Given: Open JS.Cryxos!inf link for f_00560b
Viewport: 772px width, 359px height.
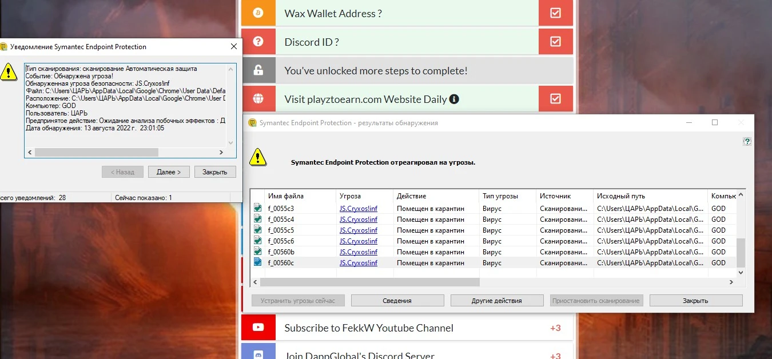Looking at the screenshot, I should click(x=359, y=252).
